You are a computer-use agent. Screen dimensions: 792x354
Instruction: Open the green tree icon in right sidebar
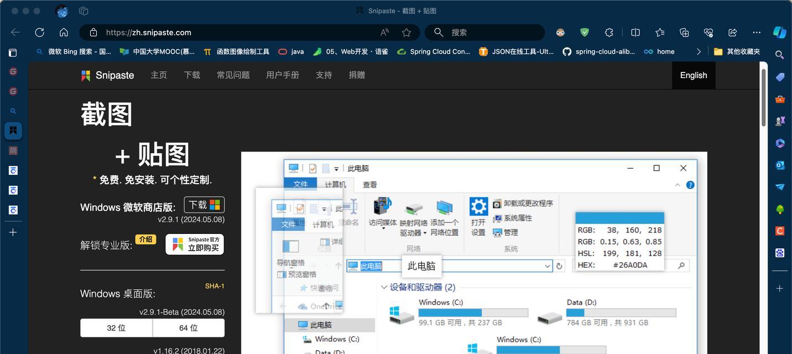tap(780, 209)
